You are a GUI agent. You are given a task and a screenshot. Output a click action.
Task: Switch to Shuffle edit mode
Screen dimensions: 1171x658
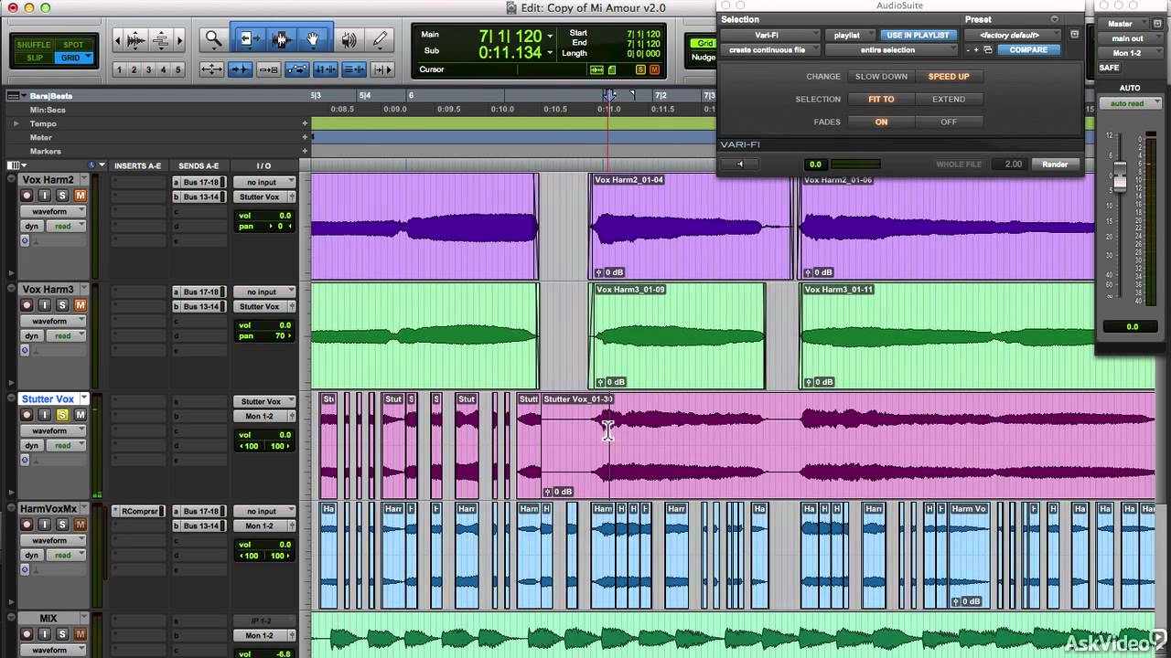[x=34, y=45]
